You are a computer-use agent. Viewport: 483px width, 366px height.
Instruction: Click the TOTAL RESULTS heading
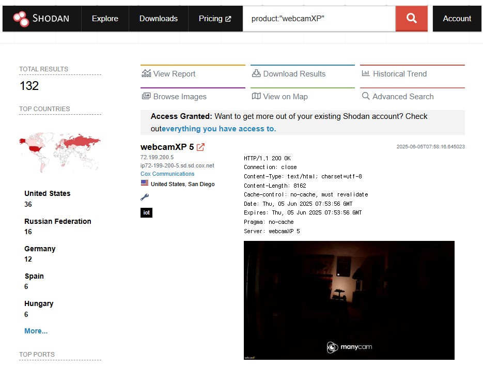click(44, 69)
